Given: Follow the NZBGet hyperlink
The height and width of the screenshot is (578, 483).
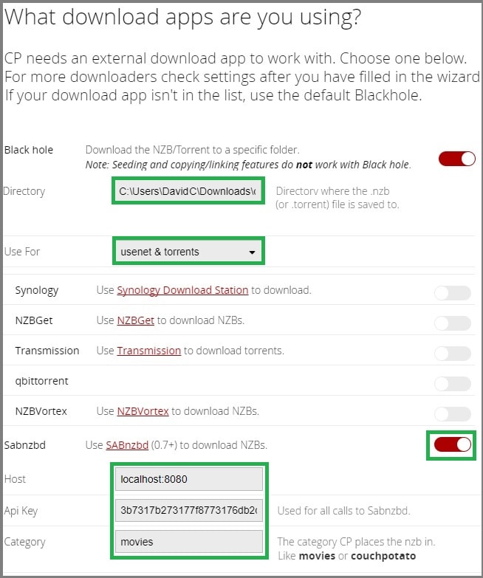Looking at the screenshot, I should 135,320.
